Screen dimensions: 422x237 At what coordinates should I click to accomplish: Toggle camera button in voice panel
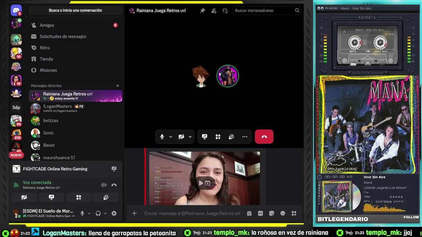click(x=24, y=197)
